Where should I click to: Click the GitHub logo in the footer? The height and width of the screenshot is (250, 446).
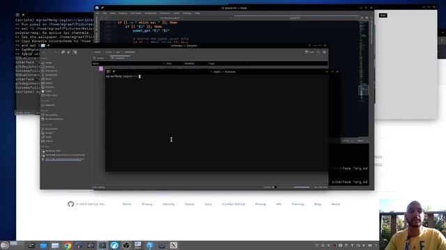tap(71, 204)
